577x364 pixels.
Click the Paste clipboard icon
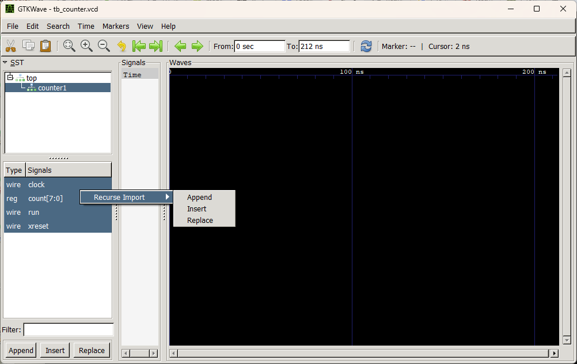coord(45,46)
